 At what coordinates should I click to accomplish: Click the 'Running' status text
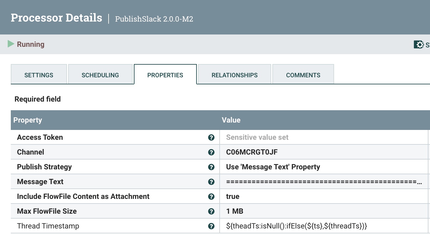[x=31, y=44]
